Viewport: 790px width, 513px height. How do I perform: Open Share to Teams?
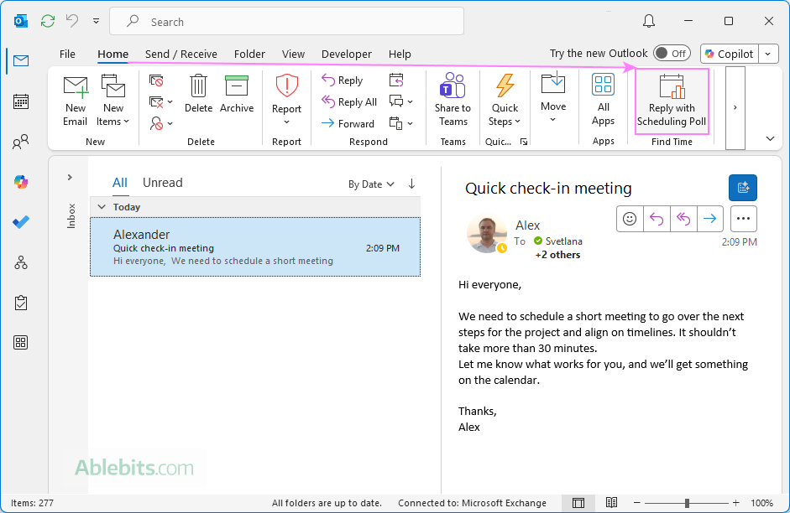click(x=453, y=101)
